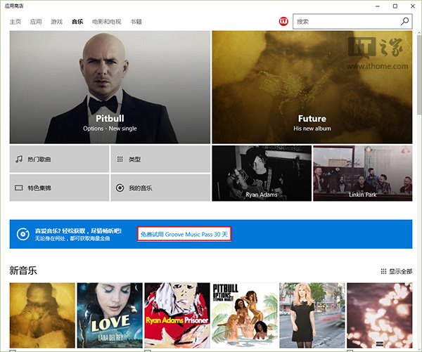Switch to the 应用 apps tab

click(x=36, y=22)
